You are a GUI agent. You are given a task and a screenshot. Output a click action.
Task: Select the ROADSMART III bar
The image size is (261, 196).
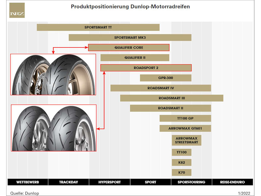(x=172, y=98)
